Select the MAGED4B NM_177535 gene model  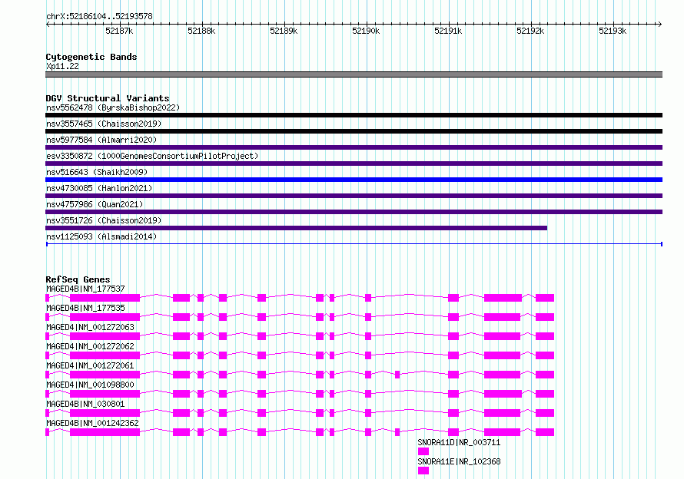coord(300,317)
